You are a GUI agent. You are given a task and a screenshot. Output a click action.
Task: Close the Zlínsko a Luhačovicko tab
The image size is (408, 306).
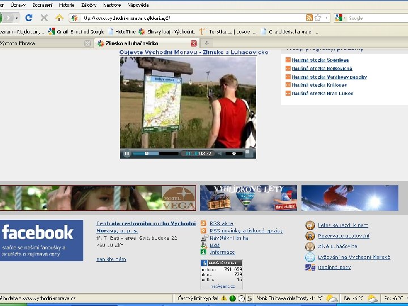pos(194,43)
